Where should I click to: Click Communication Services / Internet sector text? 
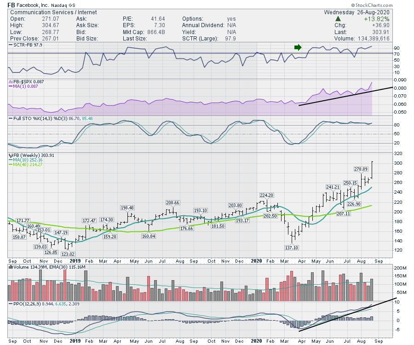tap(44, 12)
